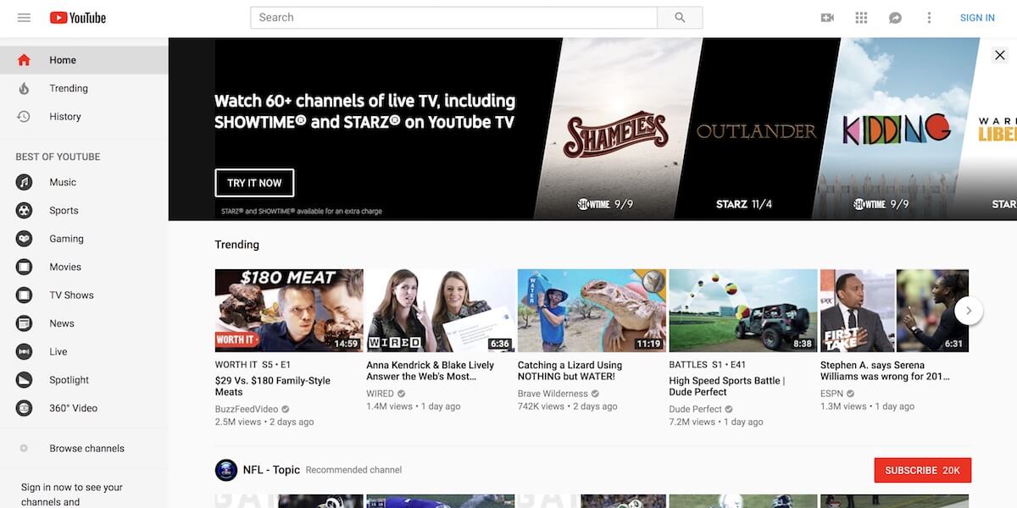Image resolution: width=1017 pixels, height=508 pixels.
Task: Open the Dude Perfect channel link
Action: (696, 409)
